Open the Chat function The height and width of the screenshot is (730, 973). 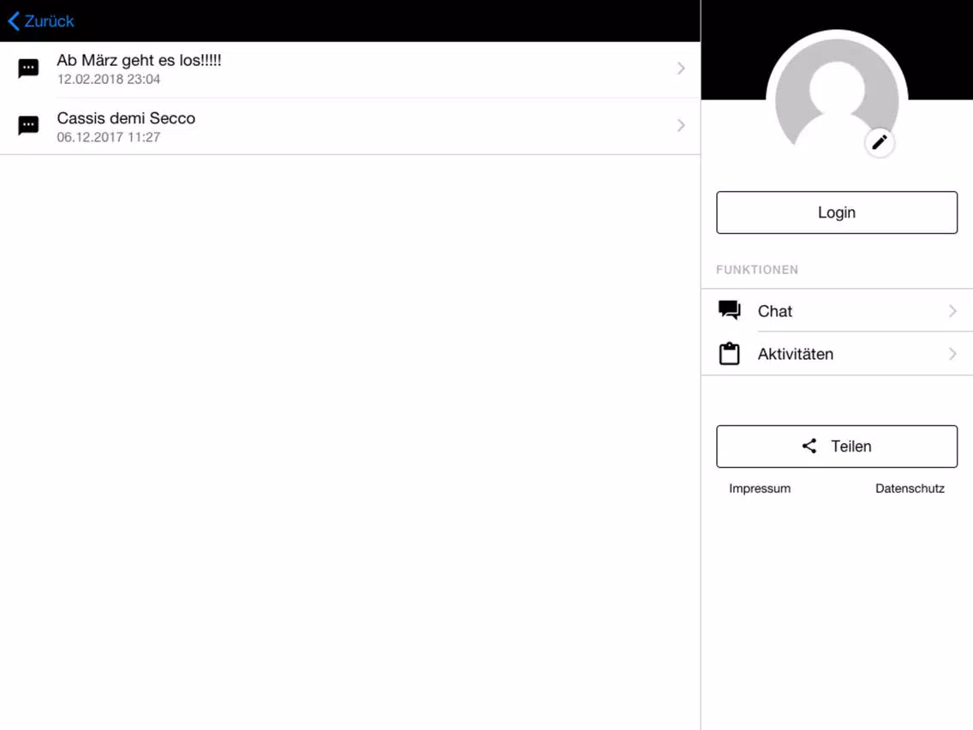click(x=837, y=310)
